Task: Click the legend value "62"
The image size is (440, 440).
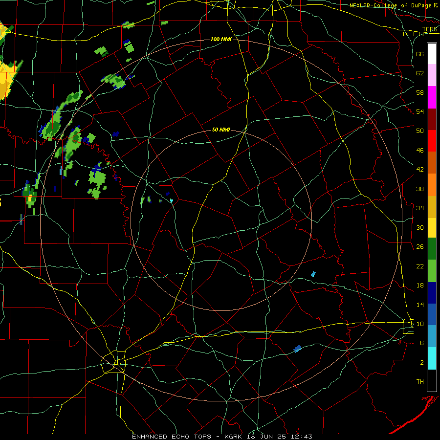Action: pyautogui.click(x=420, y=73)
